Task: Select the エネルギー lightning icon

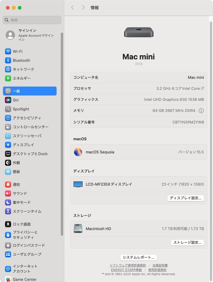Action: 8,78
